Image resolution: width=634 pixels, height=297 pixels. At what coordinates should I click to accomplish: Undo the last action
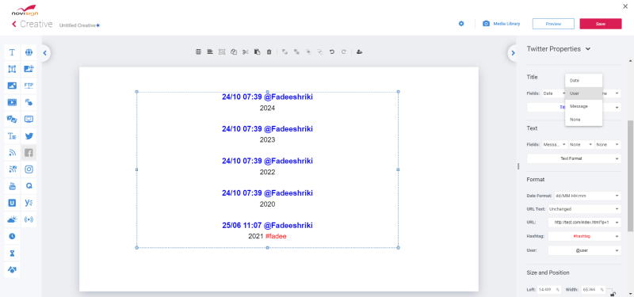pos(332,51)
